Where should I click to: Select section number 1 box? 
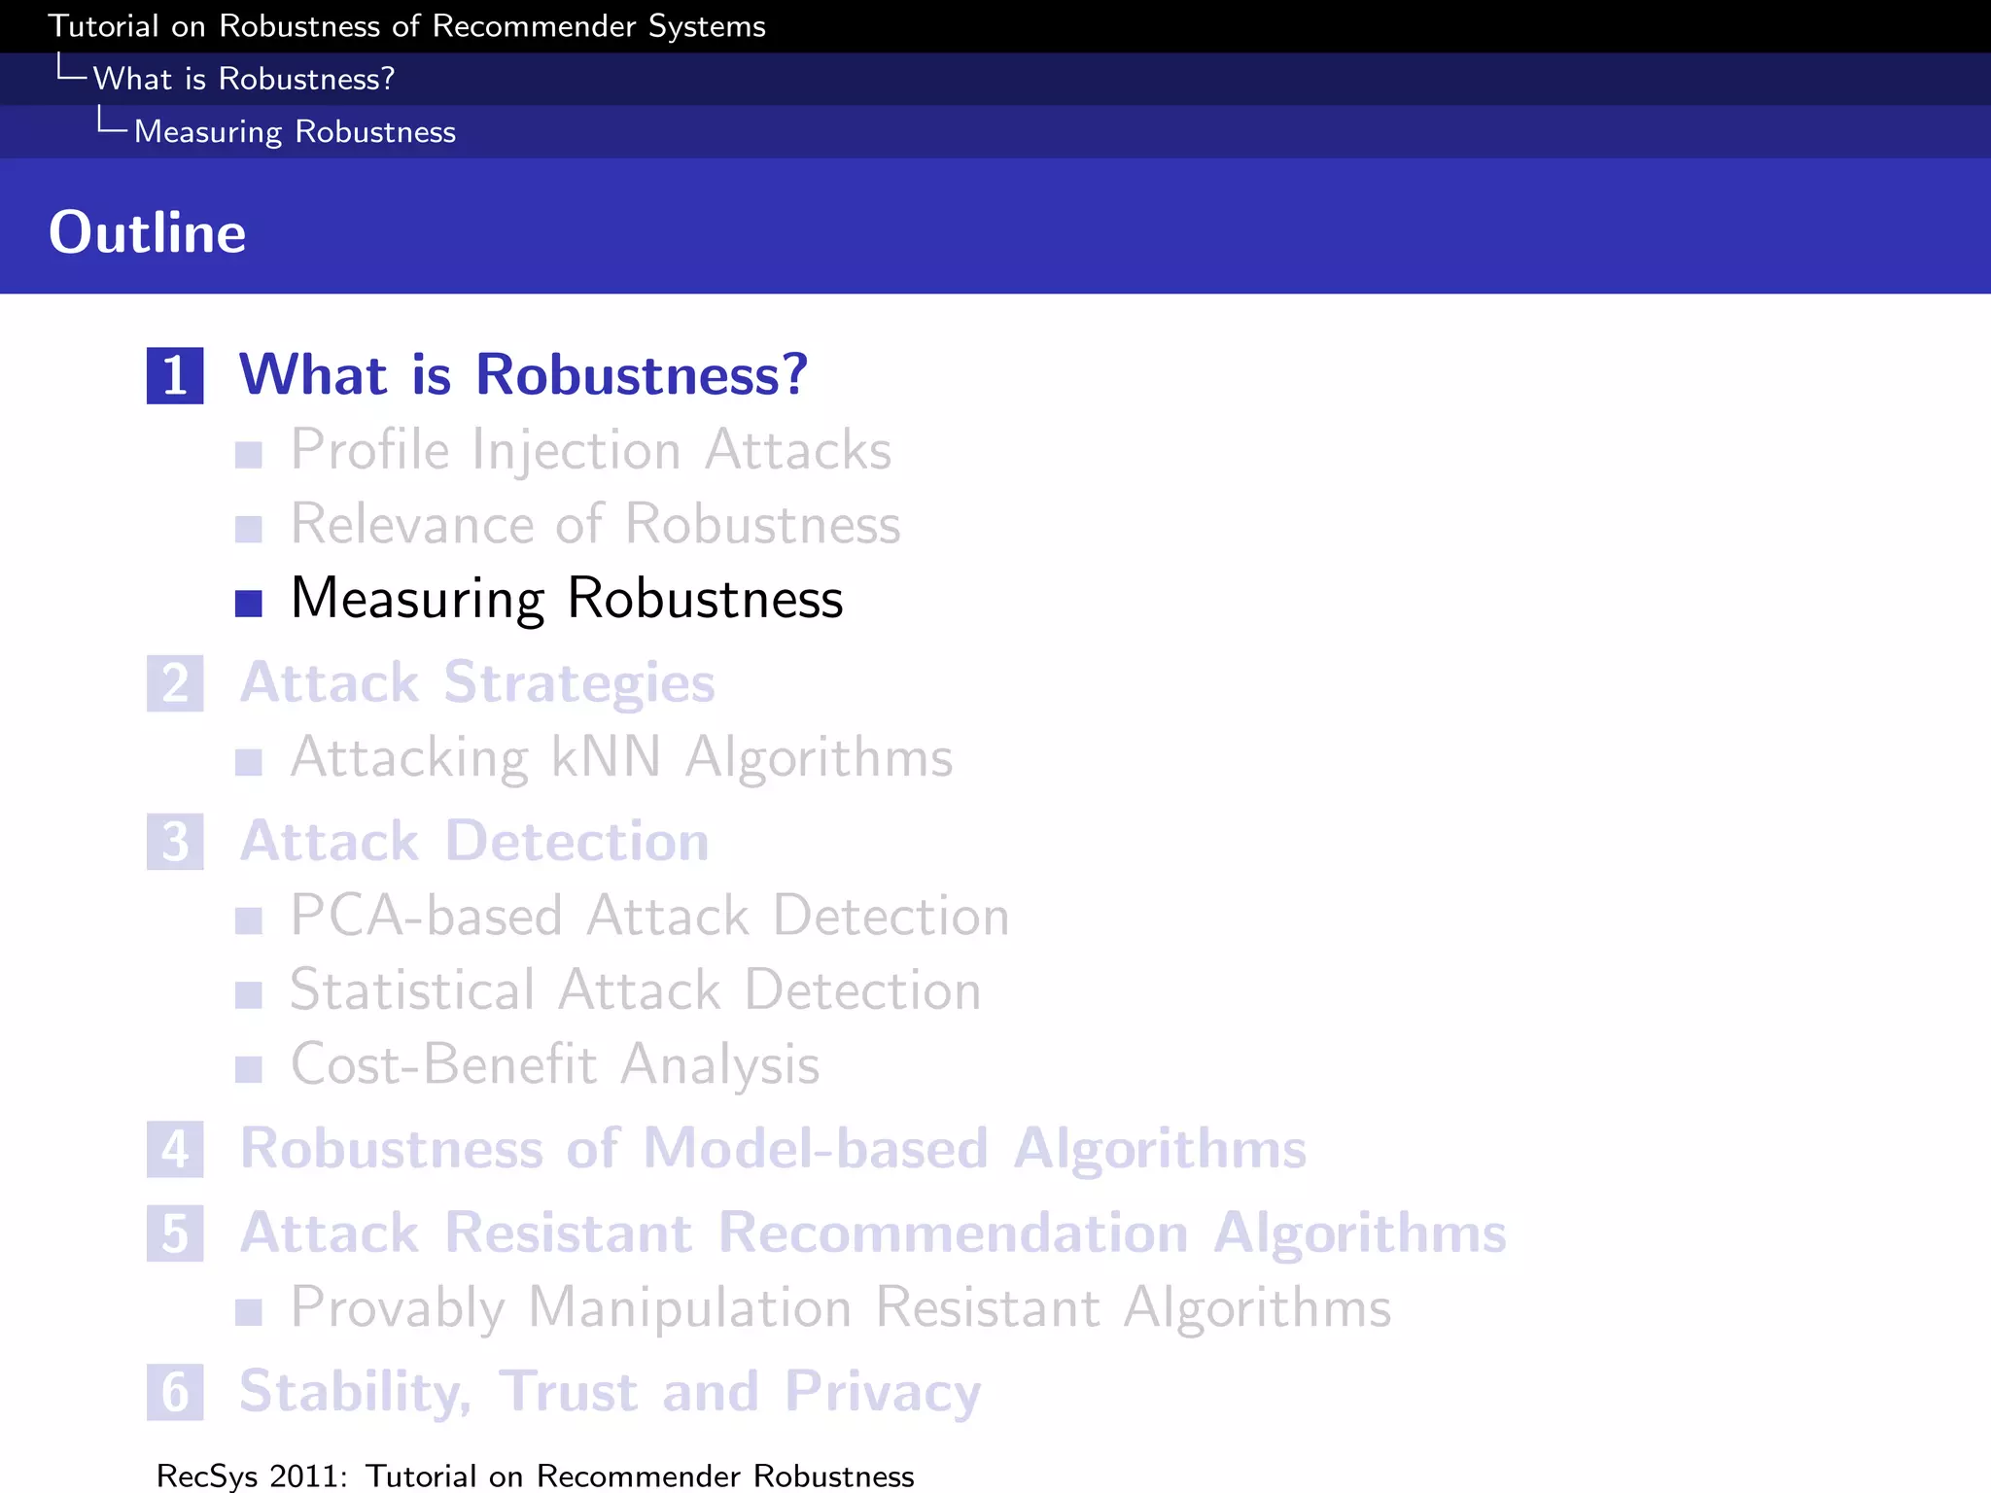coord(175,375)
